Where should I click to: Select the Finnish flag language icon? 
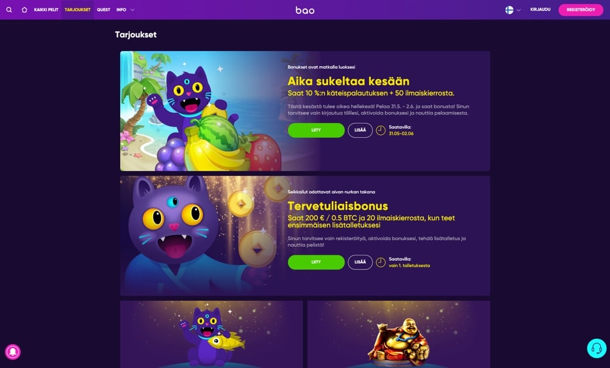click(509, 10)
